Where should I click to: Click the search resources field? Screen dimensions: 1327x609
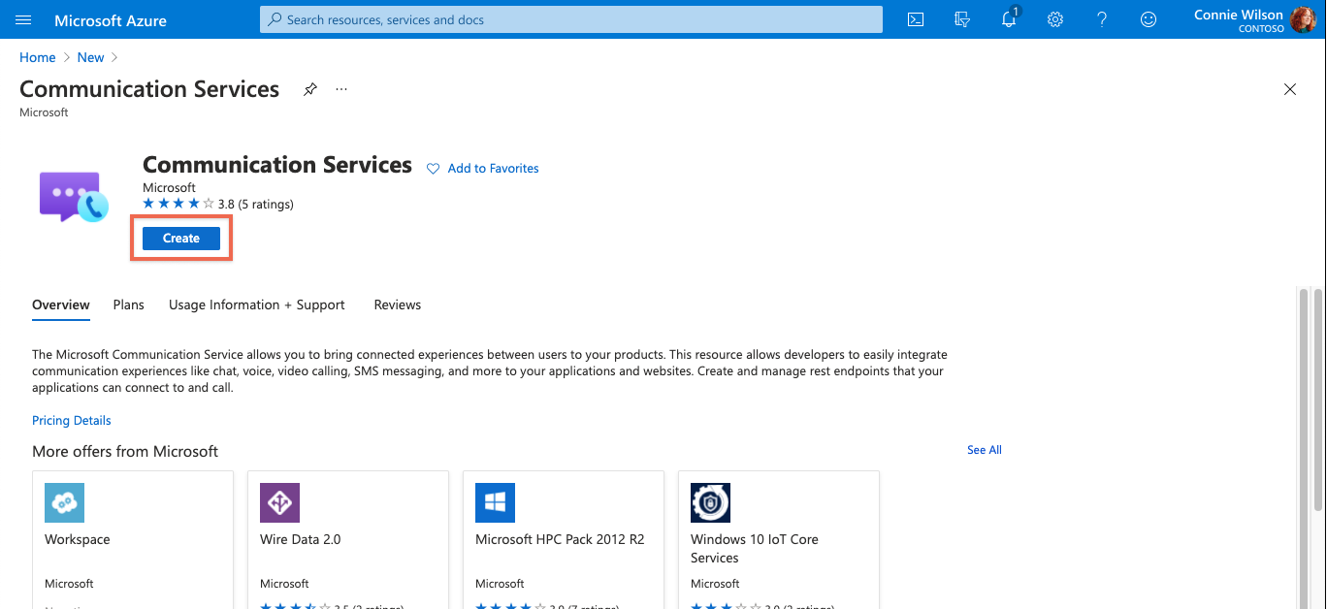570,18
